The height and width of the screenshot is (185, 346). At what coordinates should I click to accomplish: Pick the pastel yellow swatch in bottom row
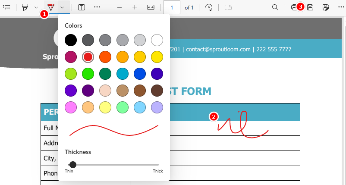105,107
